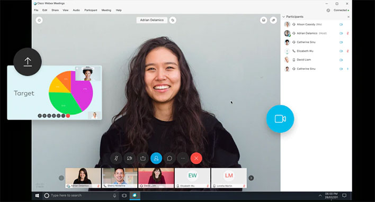Show next participant thumbnails with right arrow
Screen dimensions: 375x202
[251, 178]
